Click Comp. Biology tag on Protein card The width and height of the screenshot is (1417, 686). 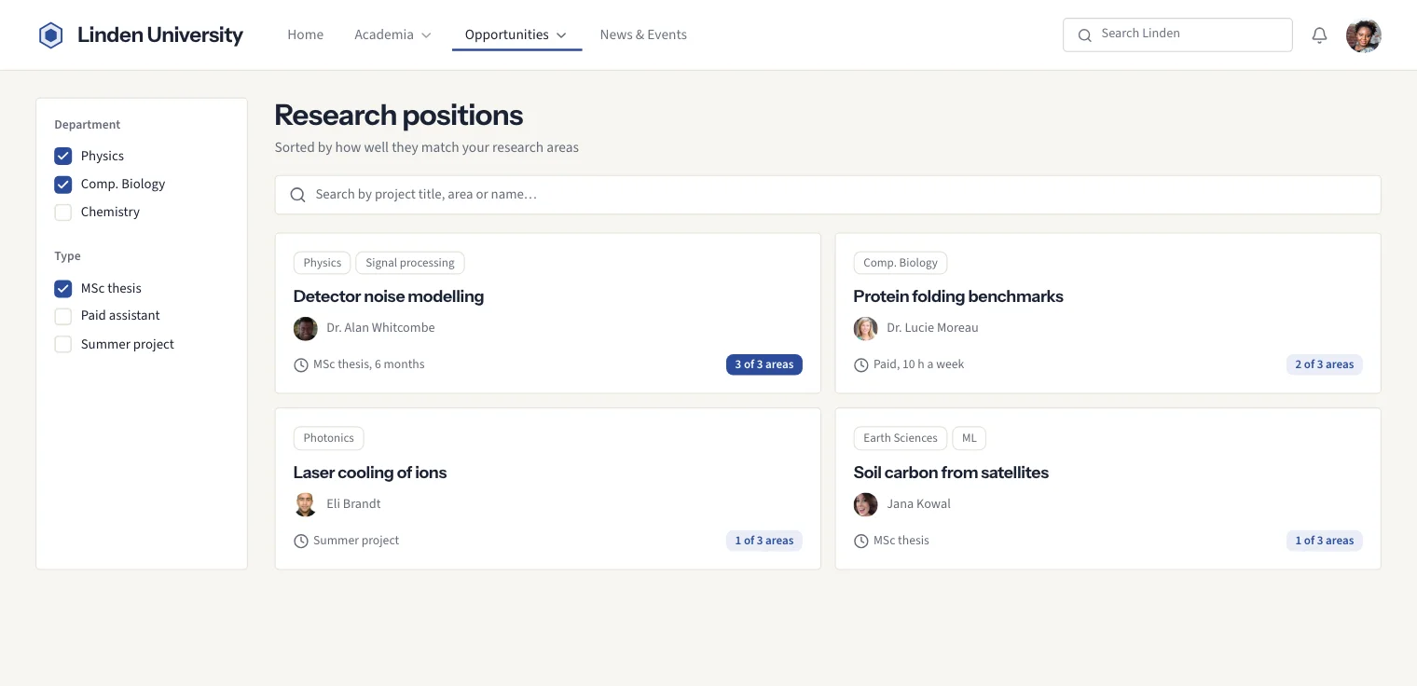(x=901, y=263)
